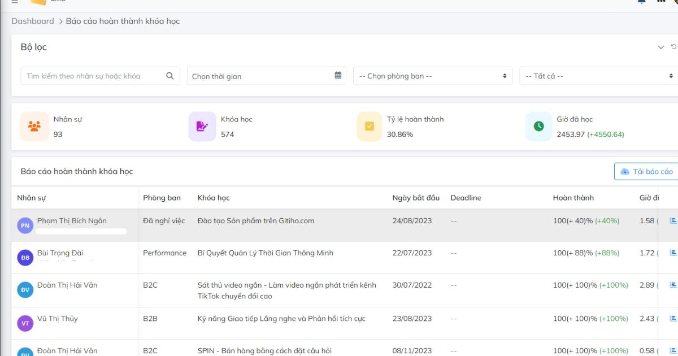Viewport: 678px width, 356px height.
Task: Open course Bí Quyết Quản Lý Thời Gian Thông Minh
Action: [x=265, y=253]
